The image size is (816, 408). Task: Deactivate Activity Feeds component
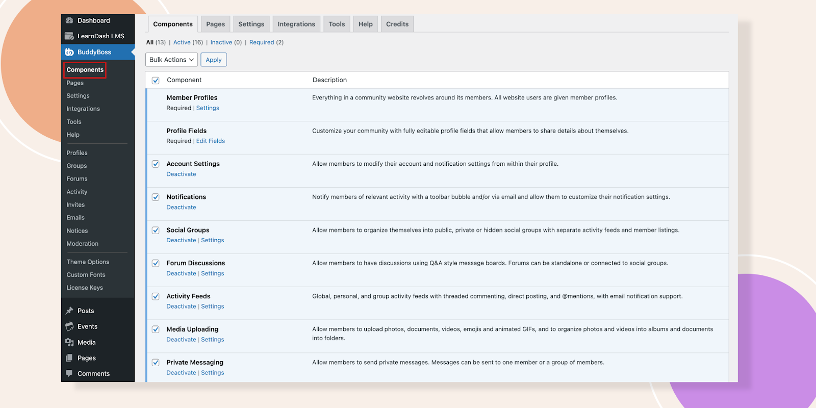coord(181,307)
